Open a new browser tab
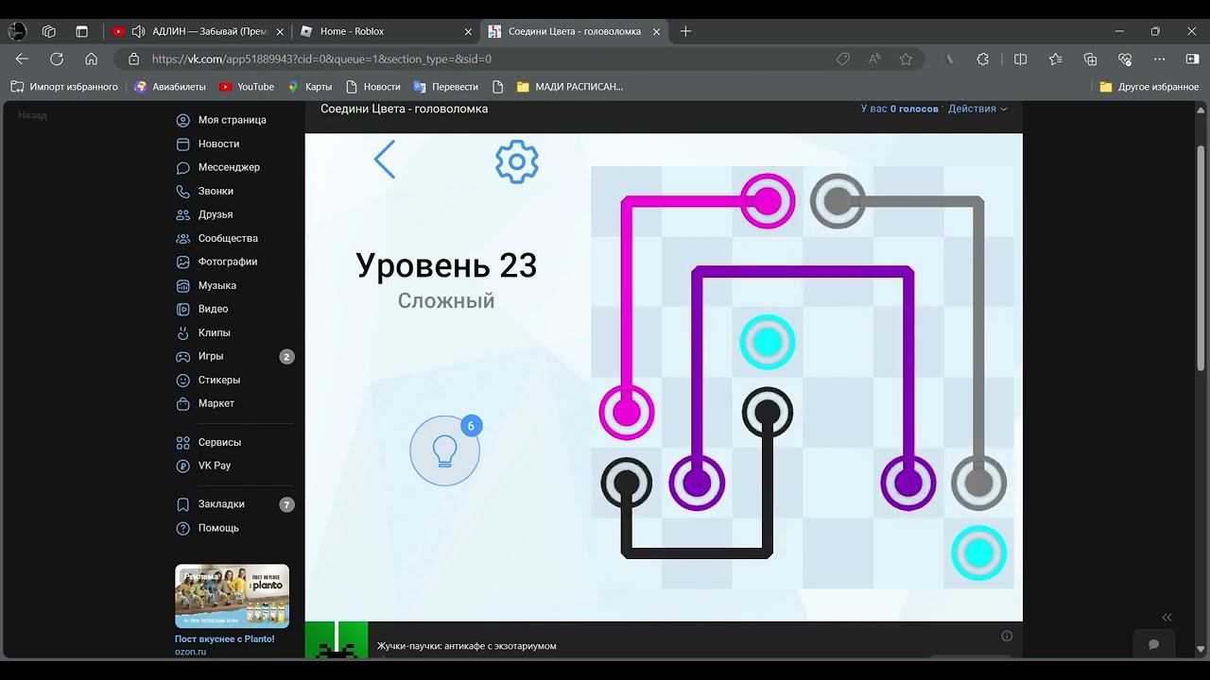Image resolution: width=1210 pixels, height=680 pixels. click(685, 31)
